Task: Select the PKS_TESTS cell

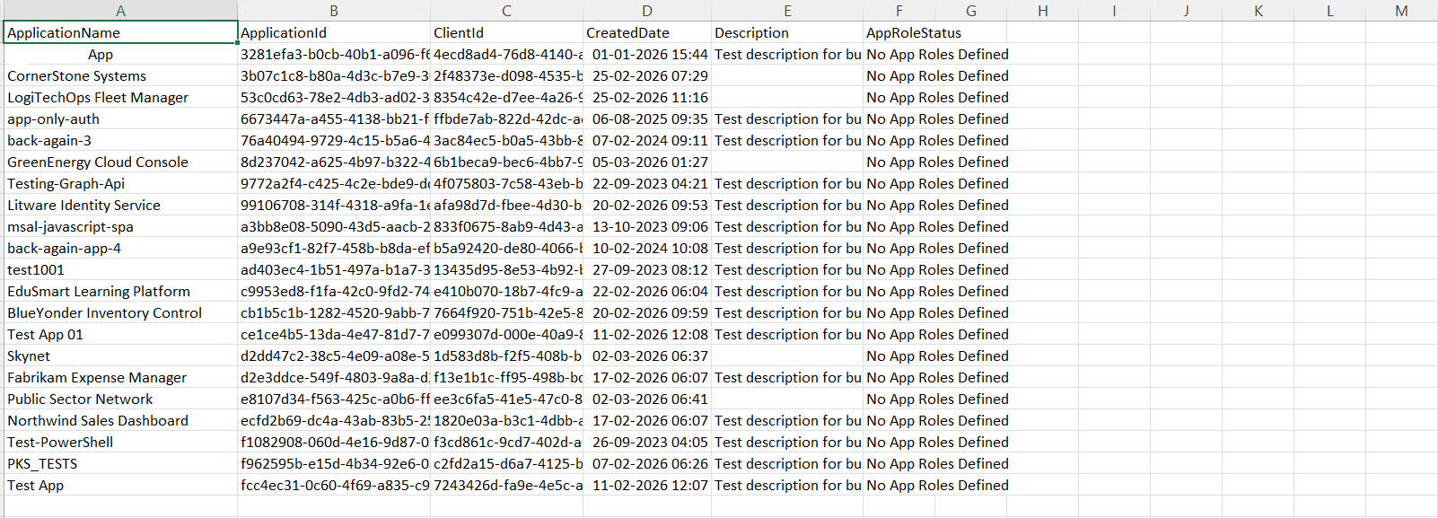Action: coord(120,464)
